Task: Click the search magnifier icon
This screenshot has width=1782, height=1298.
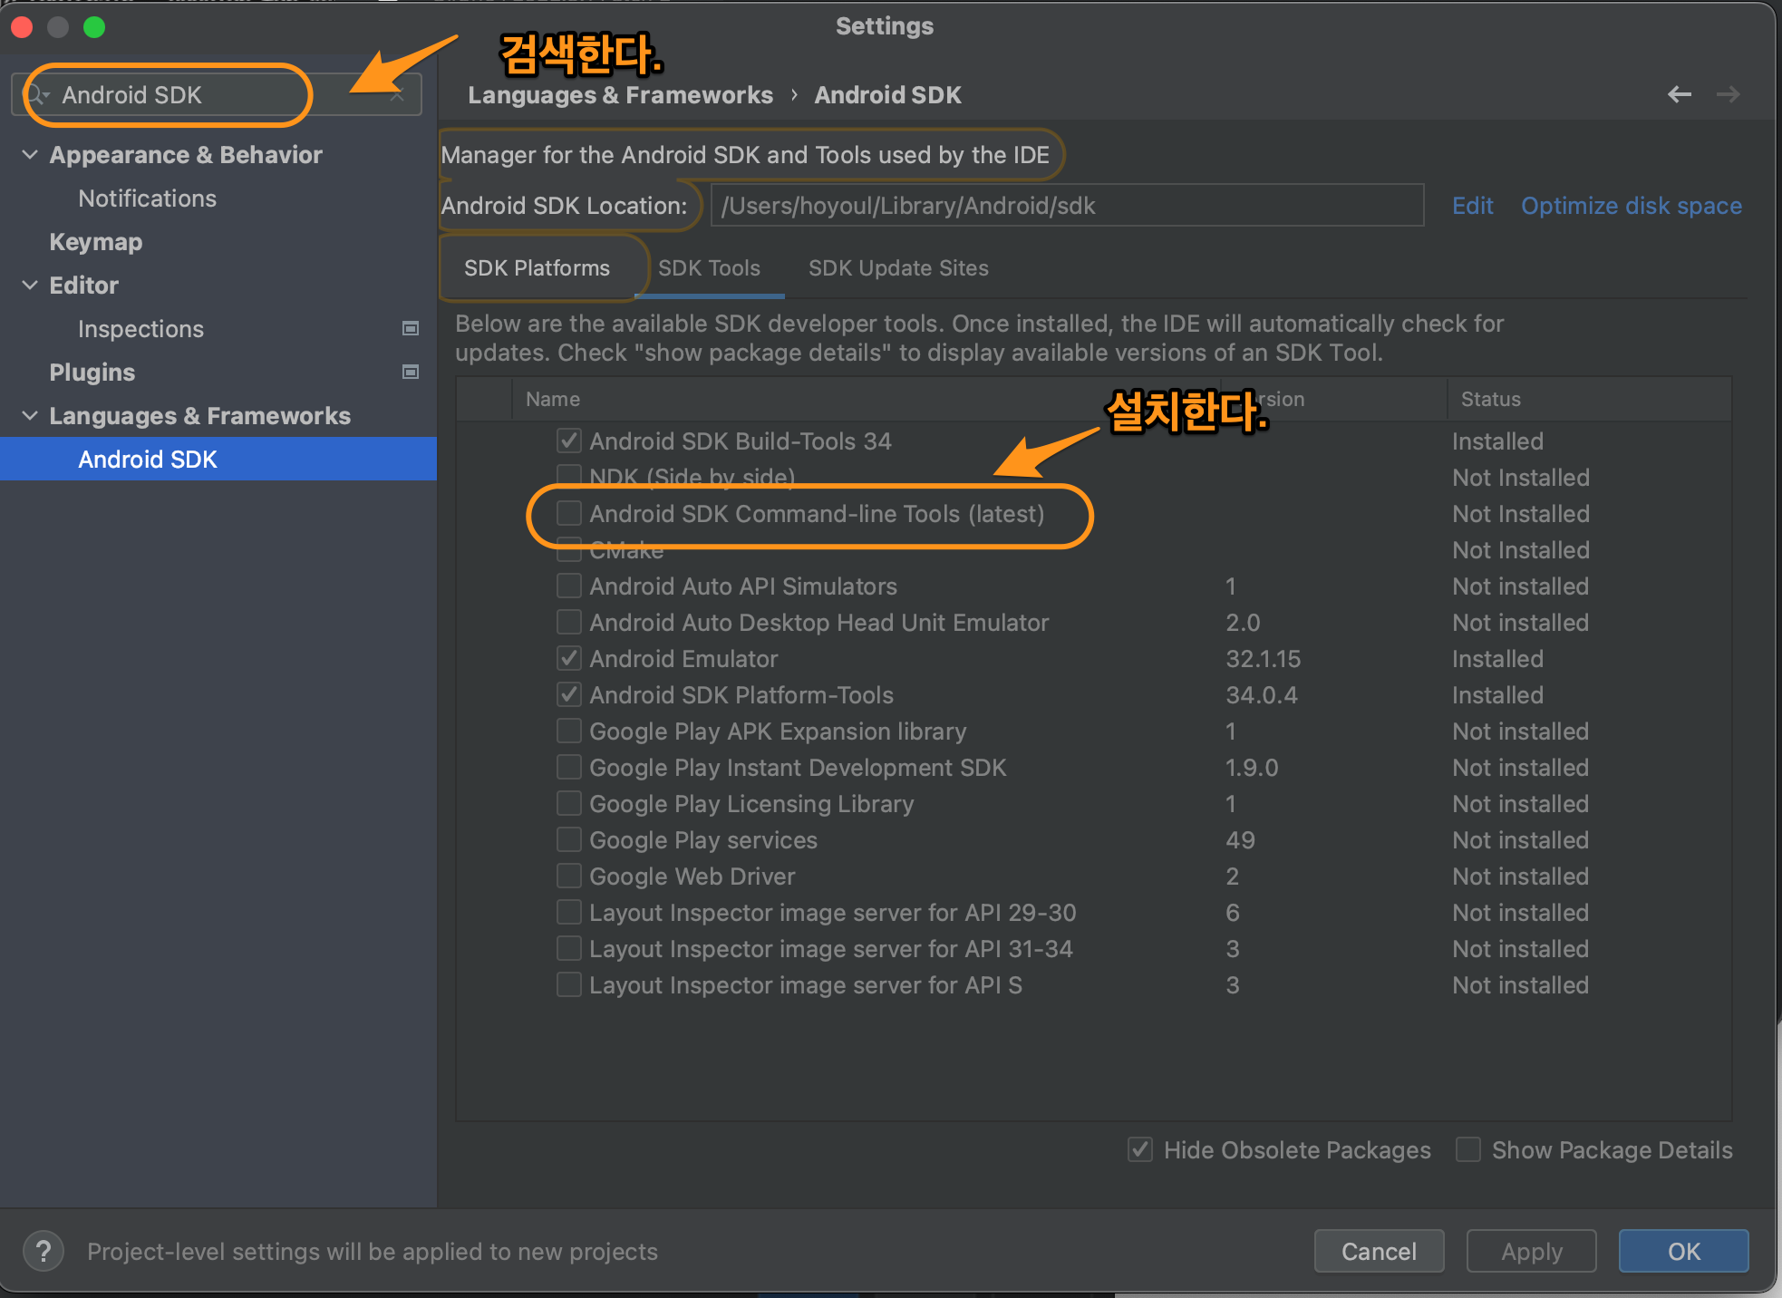Action: click(37, 94)
